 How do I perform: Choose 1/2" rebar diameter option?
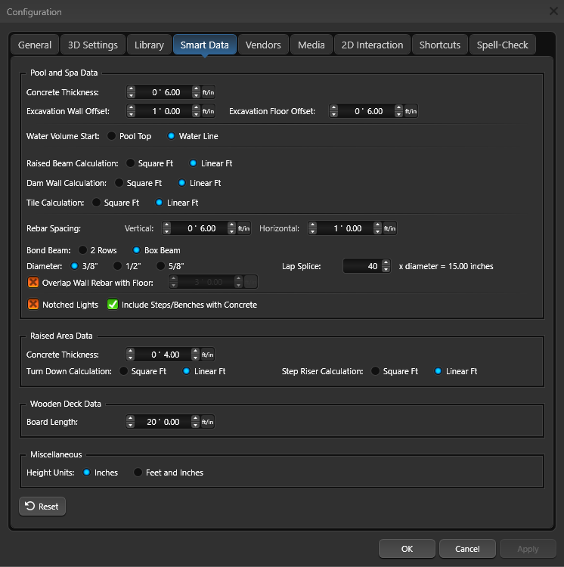pyautogui.click(x=117, y=266)
